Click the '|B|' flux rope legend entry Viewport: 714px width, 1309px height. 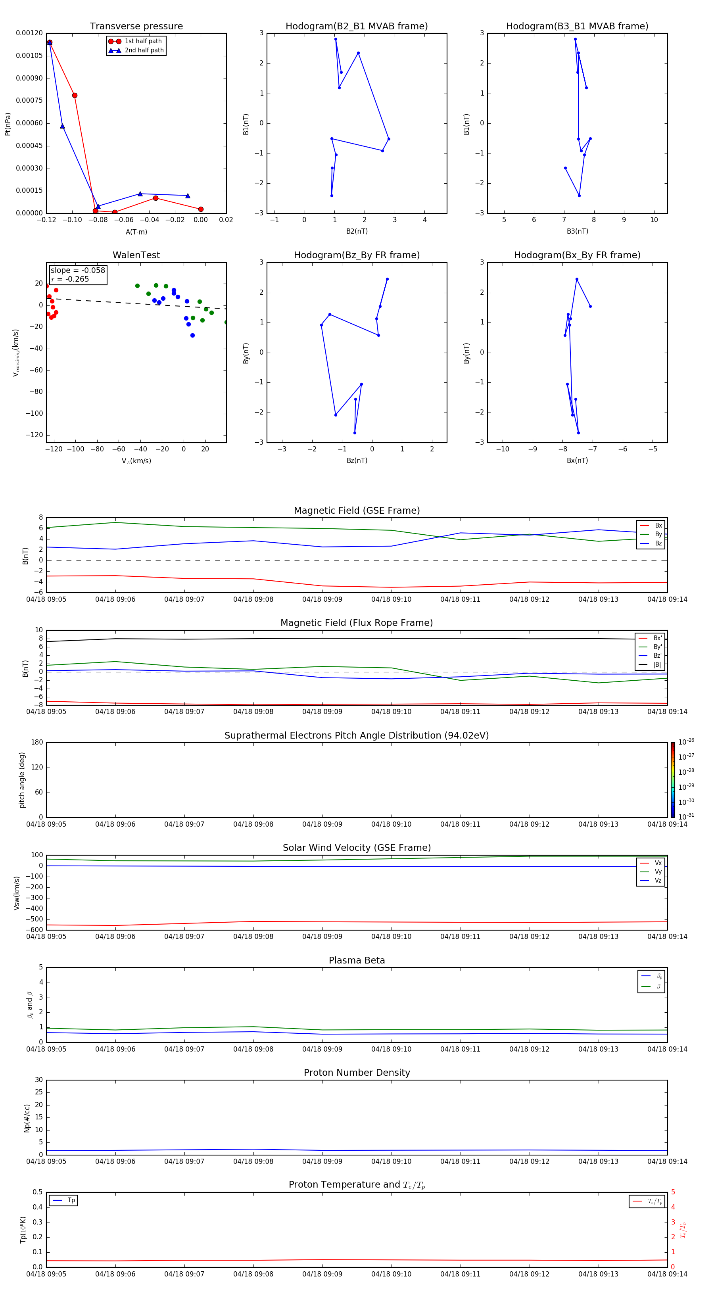tap(650, 665)
